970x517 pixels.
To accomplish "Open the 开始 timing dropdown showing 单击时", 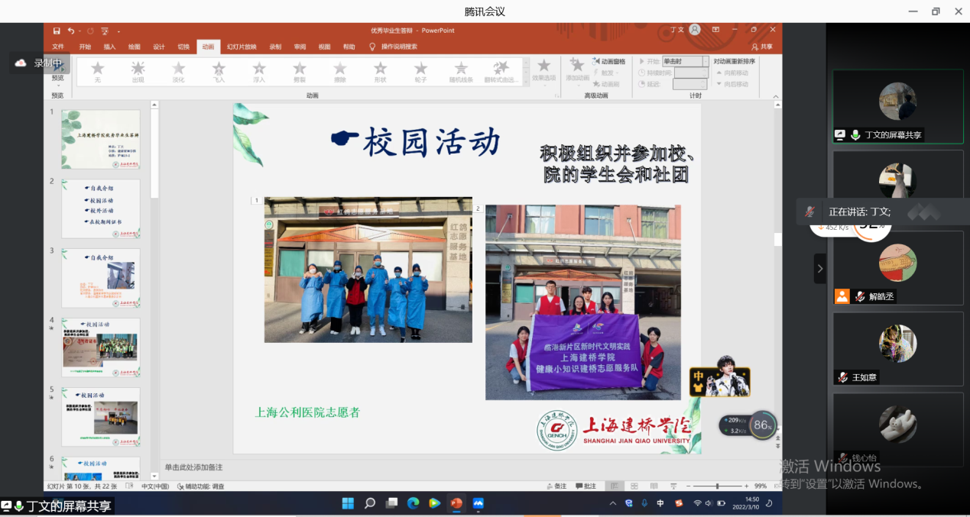I will (683, 61).
